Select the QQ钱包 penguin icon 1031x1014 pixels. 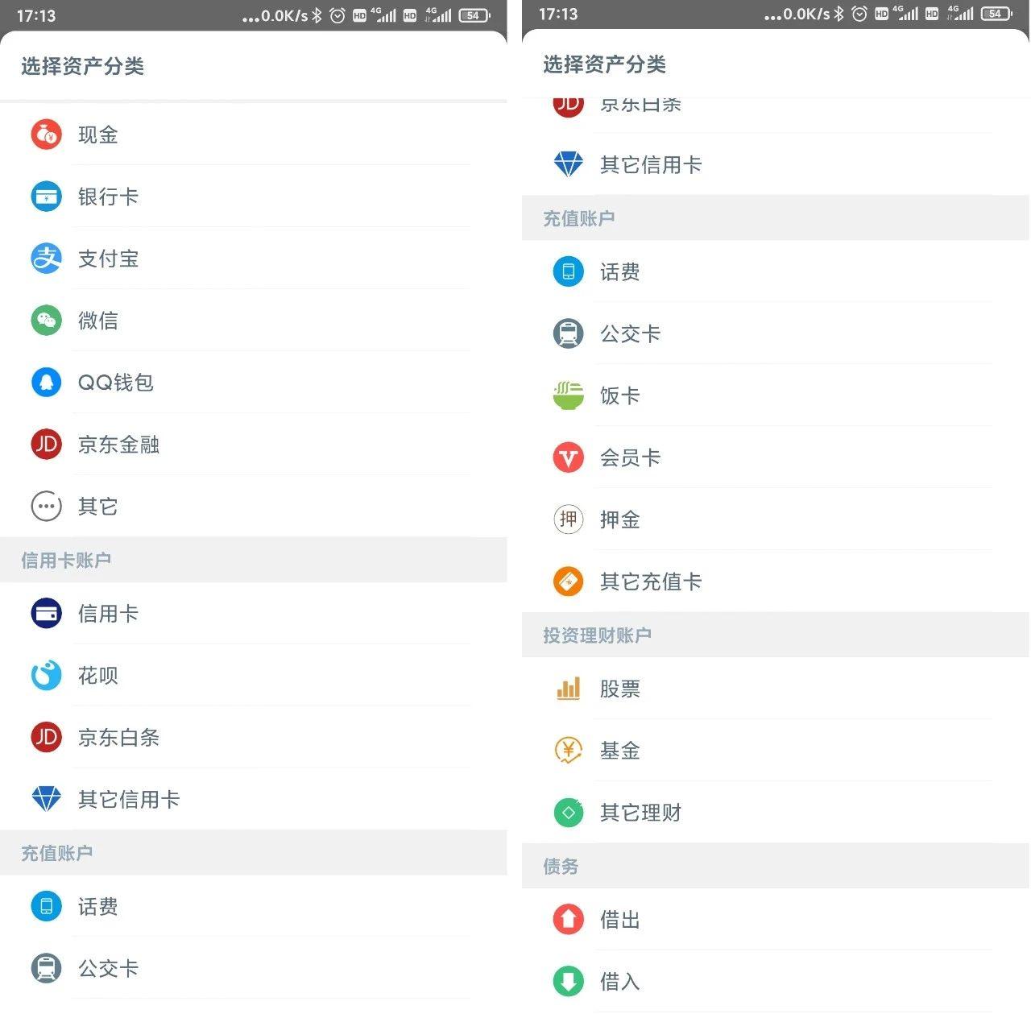(47, 383)
